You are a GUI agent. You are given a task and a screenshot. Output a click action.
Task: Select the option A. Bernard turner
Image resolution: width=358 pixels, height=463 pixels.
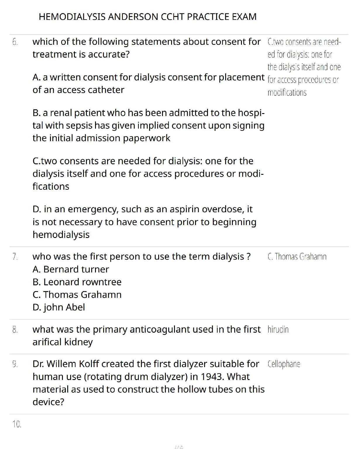(71, 269)
